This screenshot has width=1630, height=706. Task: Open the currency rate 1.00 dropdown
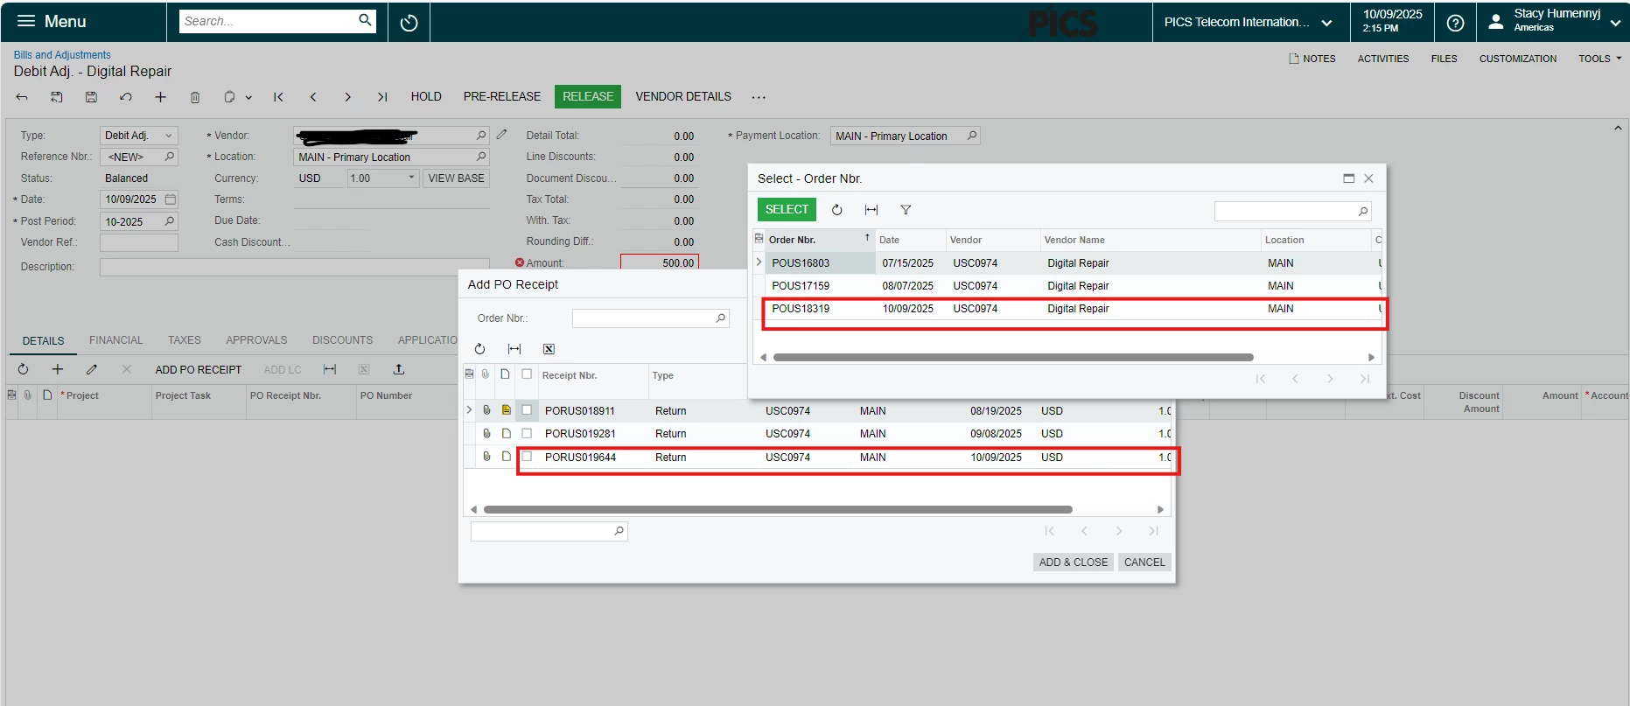tap(411, 178)
